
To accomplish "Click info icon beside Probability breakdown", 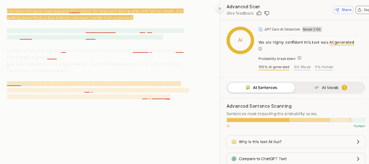I will pyautogui.click(x=299, y=58).
